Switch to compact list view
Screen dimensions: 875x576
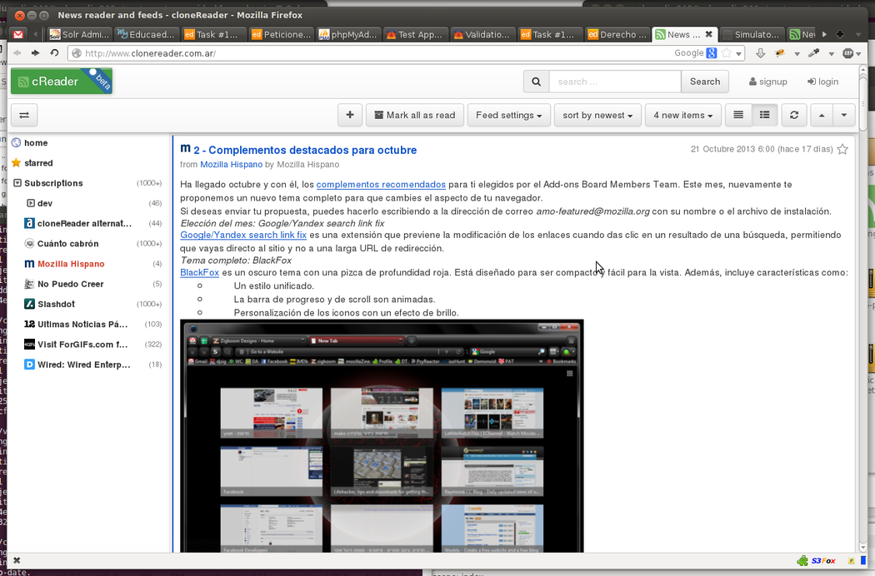tap(738, 115)
